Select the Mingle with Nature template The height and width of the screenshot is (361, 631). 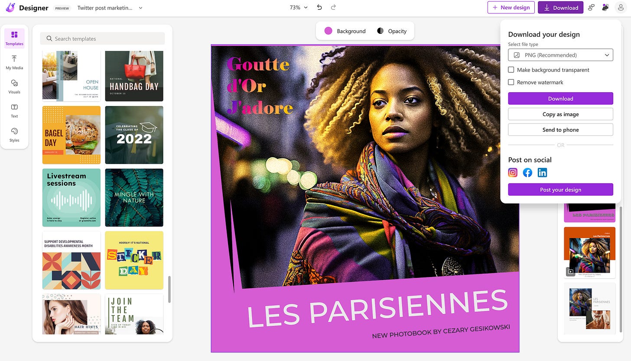(x=134, y=197)
